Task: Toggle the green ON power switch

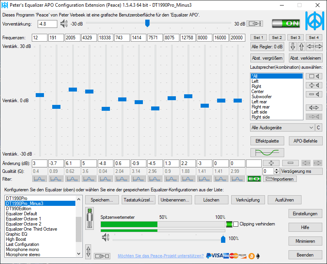Action: 286,24
